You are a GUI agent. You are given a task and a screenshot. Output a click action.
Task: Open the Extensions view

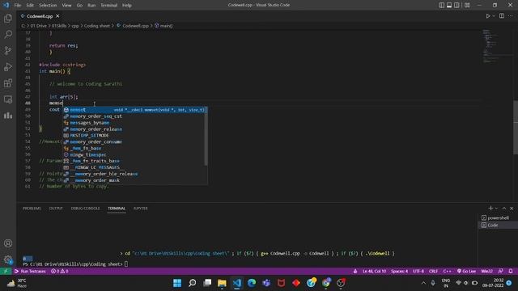(8, 82)
